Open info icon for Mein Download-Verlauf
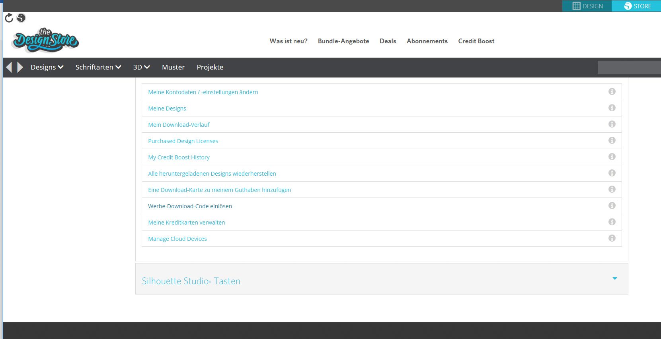This screenshot has height=339, width=661. pyautogui.click(x=612, y=124)
